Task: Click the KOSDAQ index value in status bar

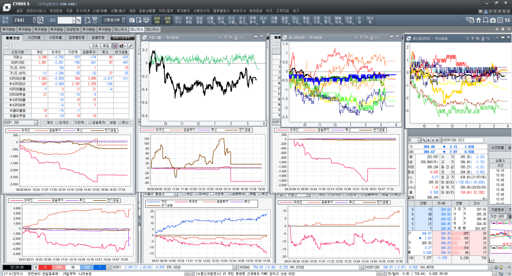Action: 258,267
